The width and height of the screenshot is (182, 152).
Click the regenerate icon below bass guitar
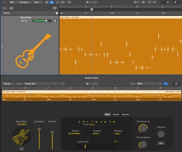coord(21,148)
